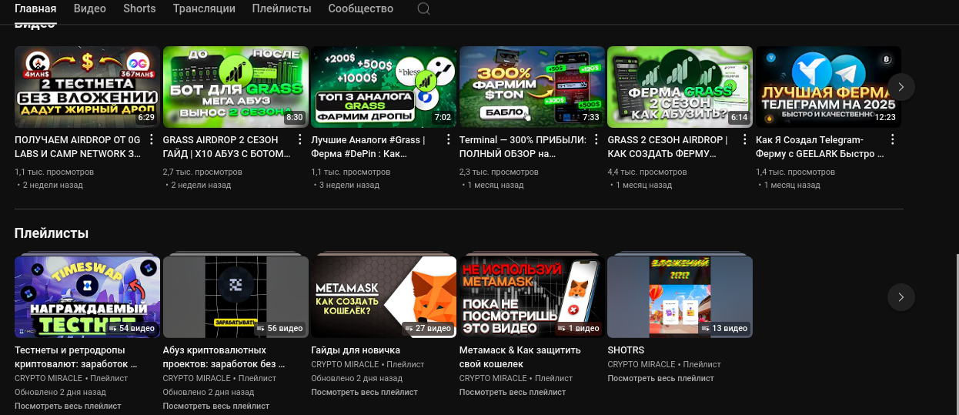Image resolution: width=959 pixels, height=415 pixels.
Task: Open the MetaMask Как создать кошелёк playlist thumbnail
Action: click(383, 296)
